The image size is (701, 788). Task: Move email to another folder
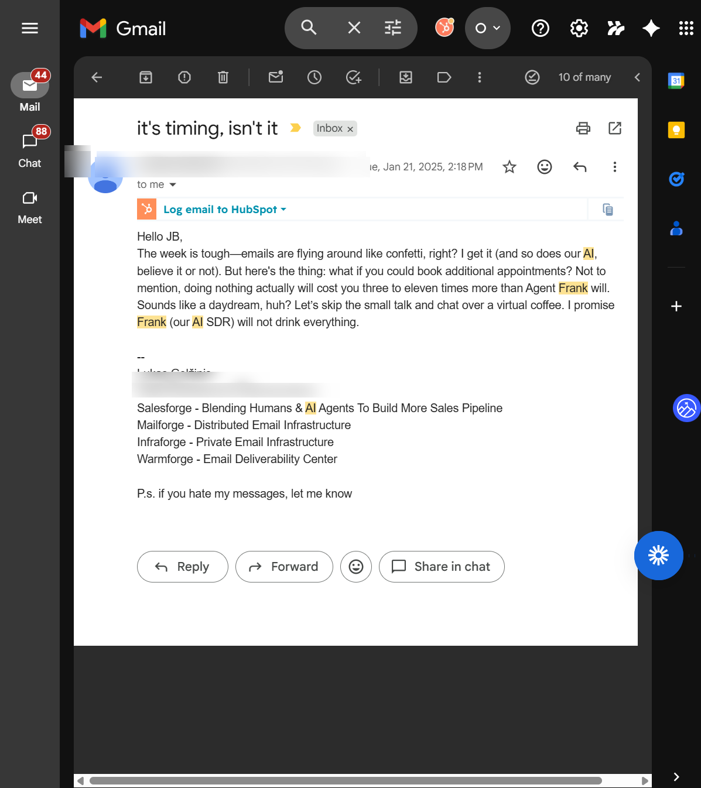[x=406, y=77]
